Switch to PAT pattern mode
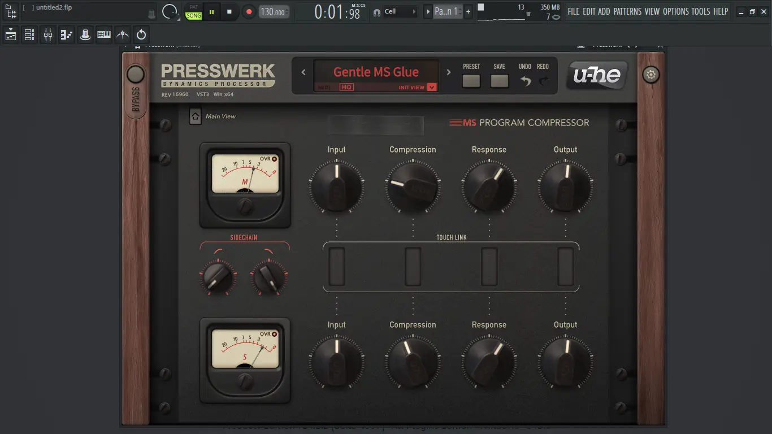Viewport: 772px width, 434px height. [194, 7]
